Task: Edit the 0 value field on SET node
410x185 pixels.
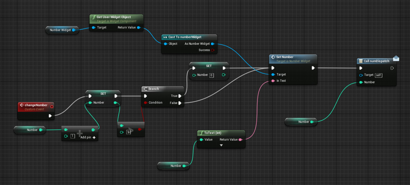Action: point(211,75)
